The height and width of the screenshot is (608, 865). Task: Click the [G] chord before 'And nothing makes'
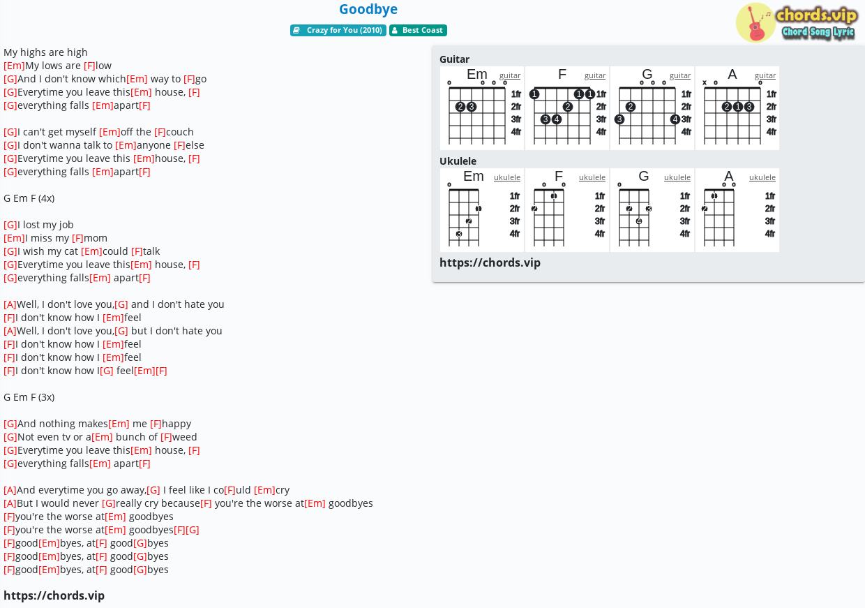pos(10,424)
